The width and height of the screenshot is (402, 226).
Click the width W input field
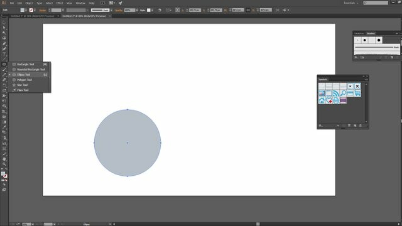coord(237,10)
